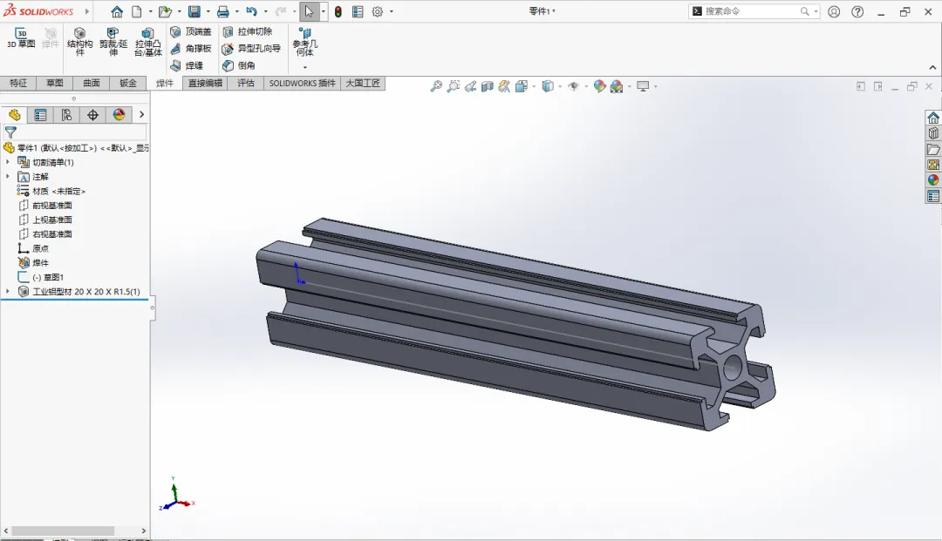This screenshot has width=942, height=541.
Task: Open the FeatureManager design tree tab
Action: pos(15,114)
